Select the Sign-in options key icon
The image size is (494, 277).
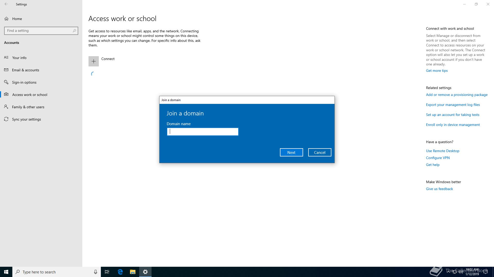6,82
